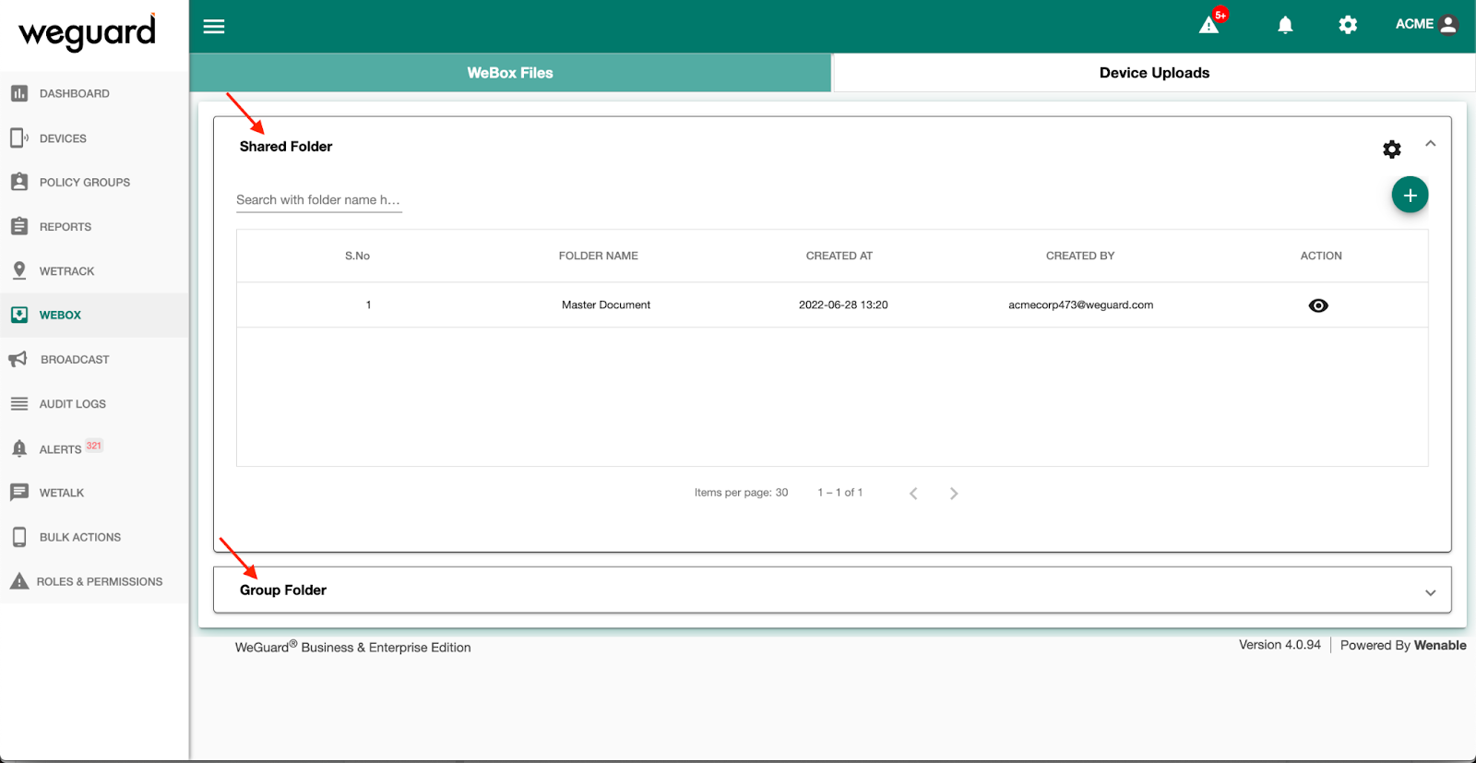1476x763 pixels.
Task: Click the S.No column header
Action: coord(357,256)
